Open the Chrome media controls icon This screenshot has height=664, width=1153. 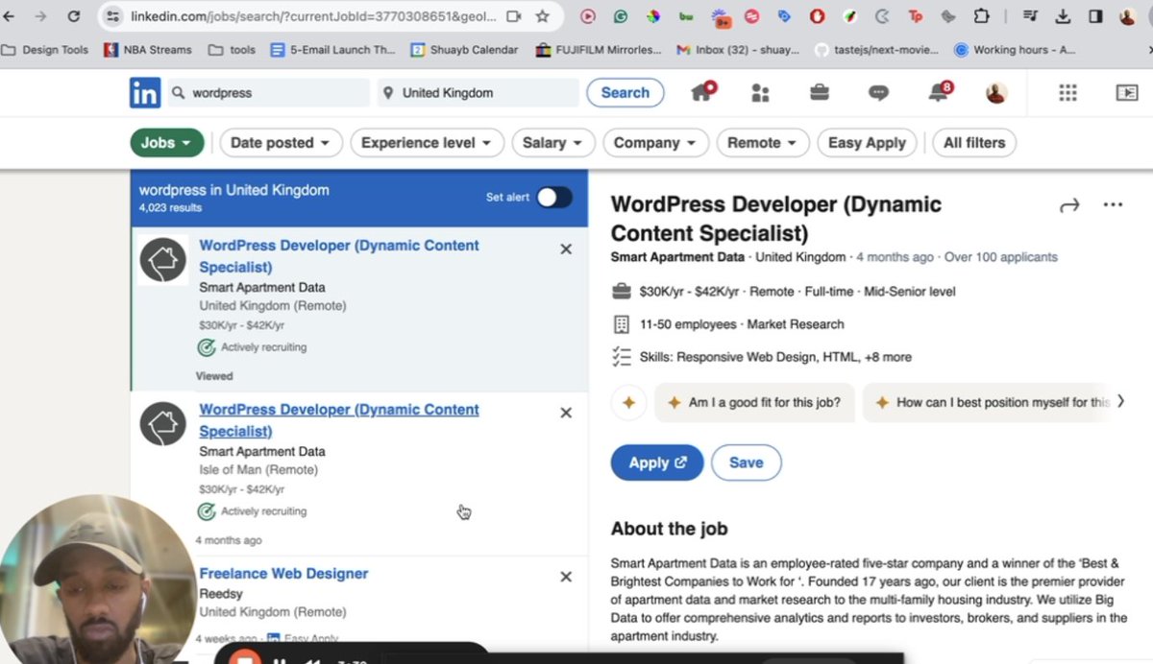(x=1030, y=16)
